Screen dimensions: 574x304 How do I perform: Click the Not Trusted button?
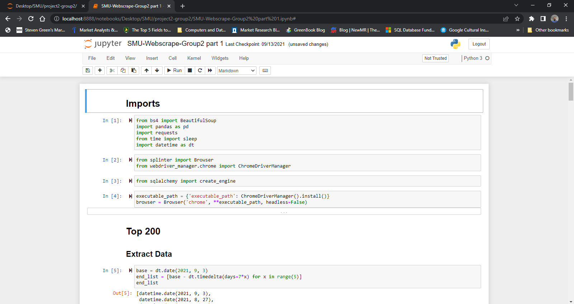[x=436, y=58]
